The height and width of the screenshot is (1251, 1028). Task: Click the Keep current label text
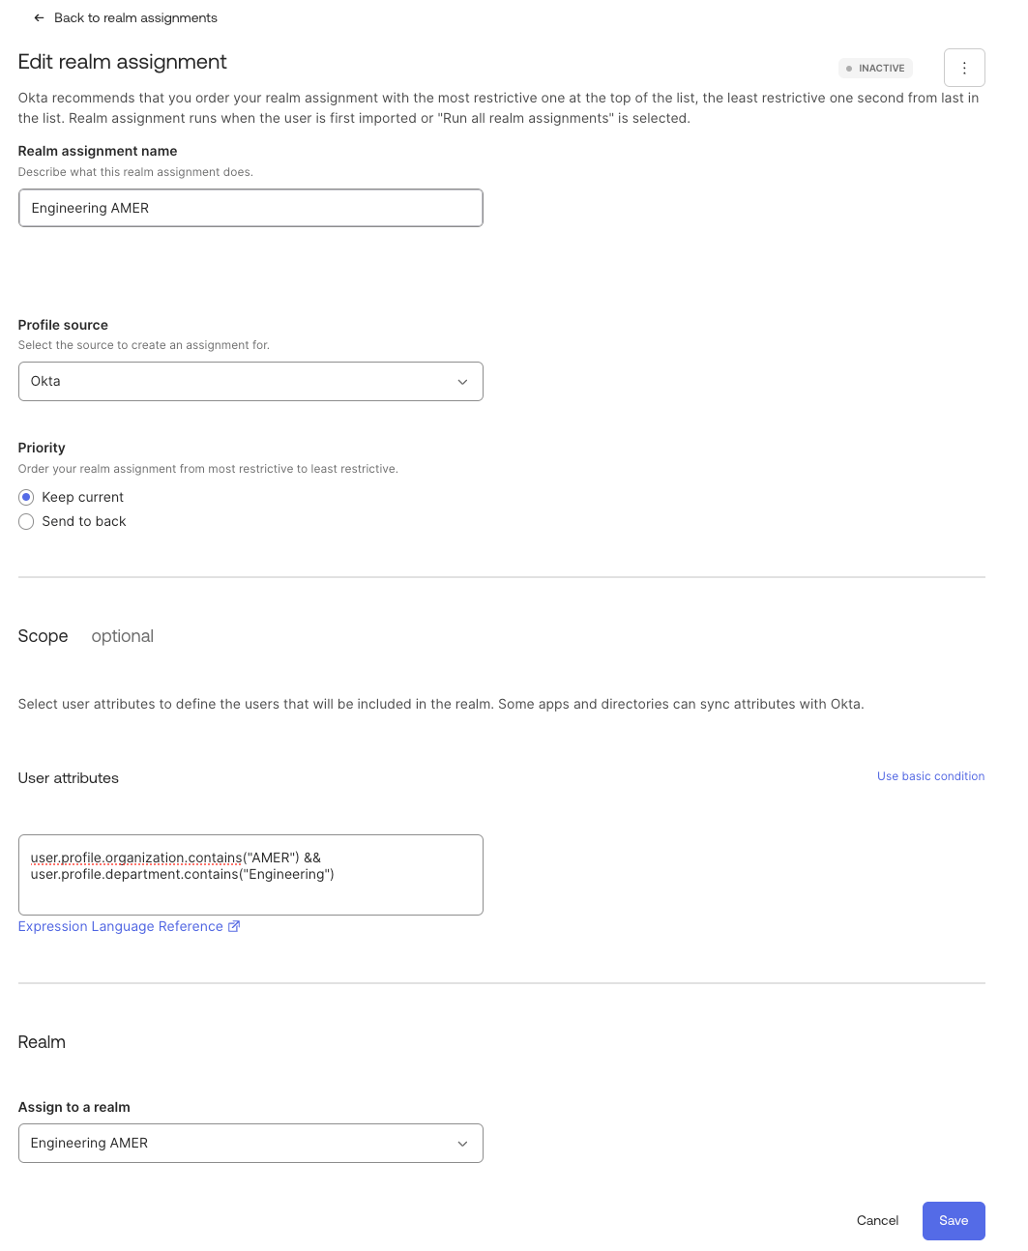83,497
